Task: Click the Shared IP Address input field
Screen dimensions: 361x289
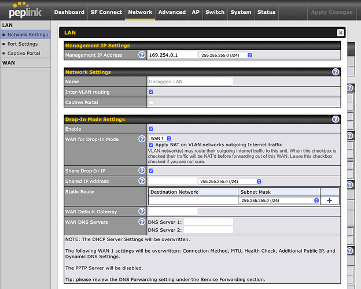Action: pos(172,181)
